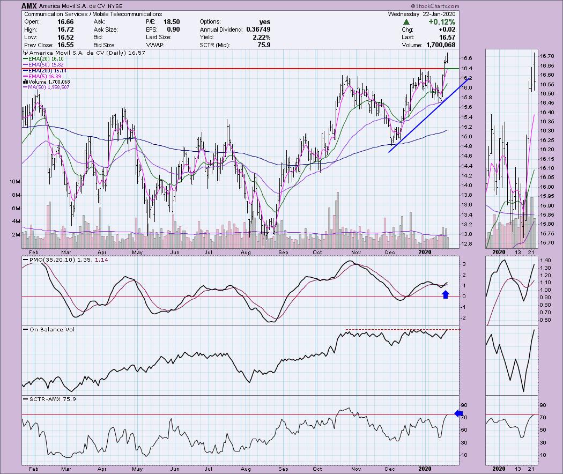
Task: Click the On Balance Vol panel label
Action: click(49, 329)
